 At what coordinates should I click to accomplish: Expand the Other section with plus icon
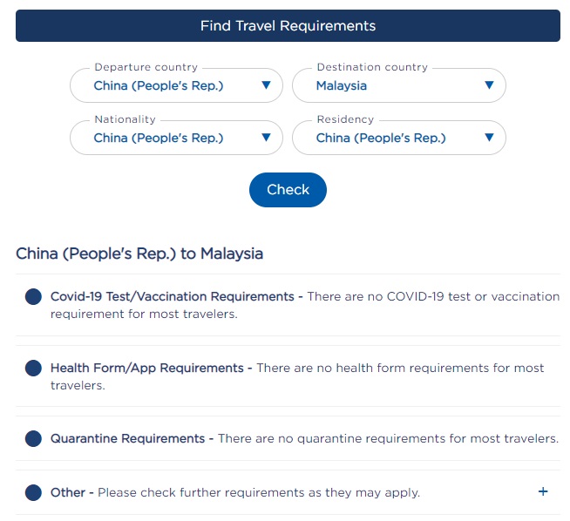(543, 492)
